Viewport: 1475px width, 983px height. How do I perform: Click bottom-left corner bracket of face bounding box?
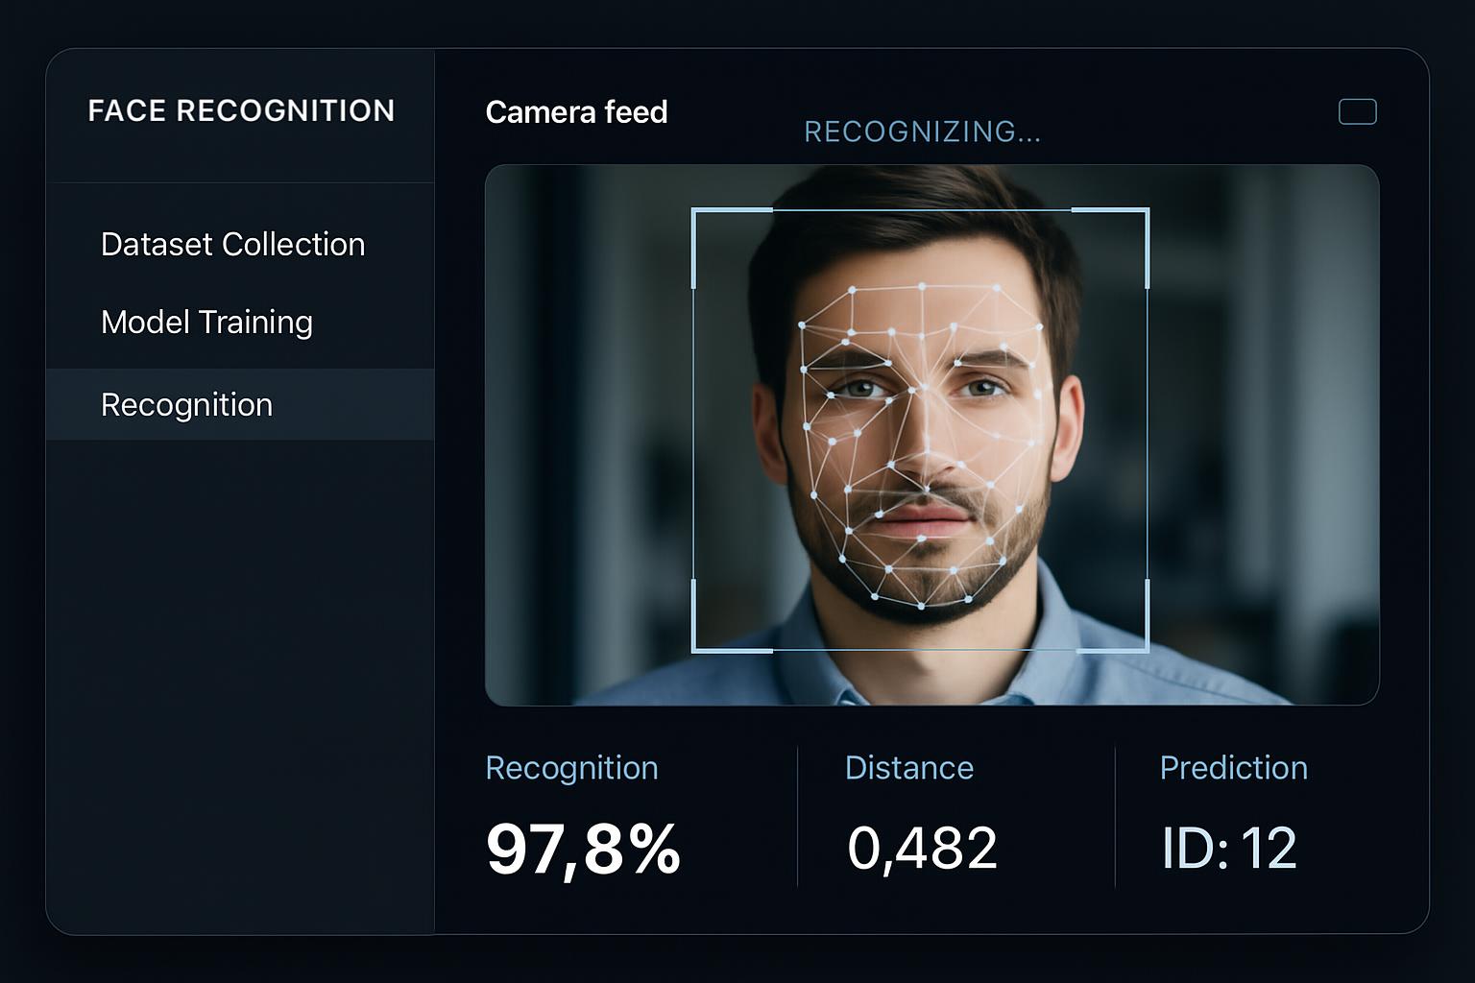[x=695, y=648]
